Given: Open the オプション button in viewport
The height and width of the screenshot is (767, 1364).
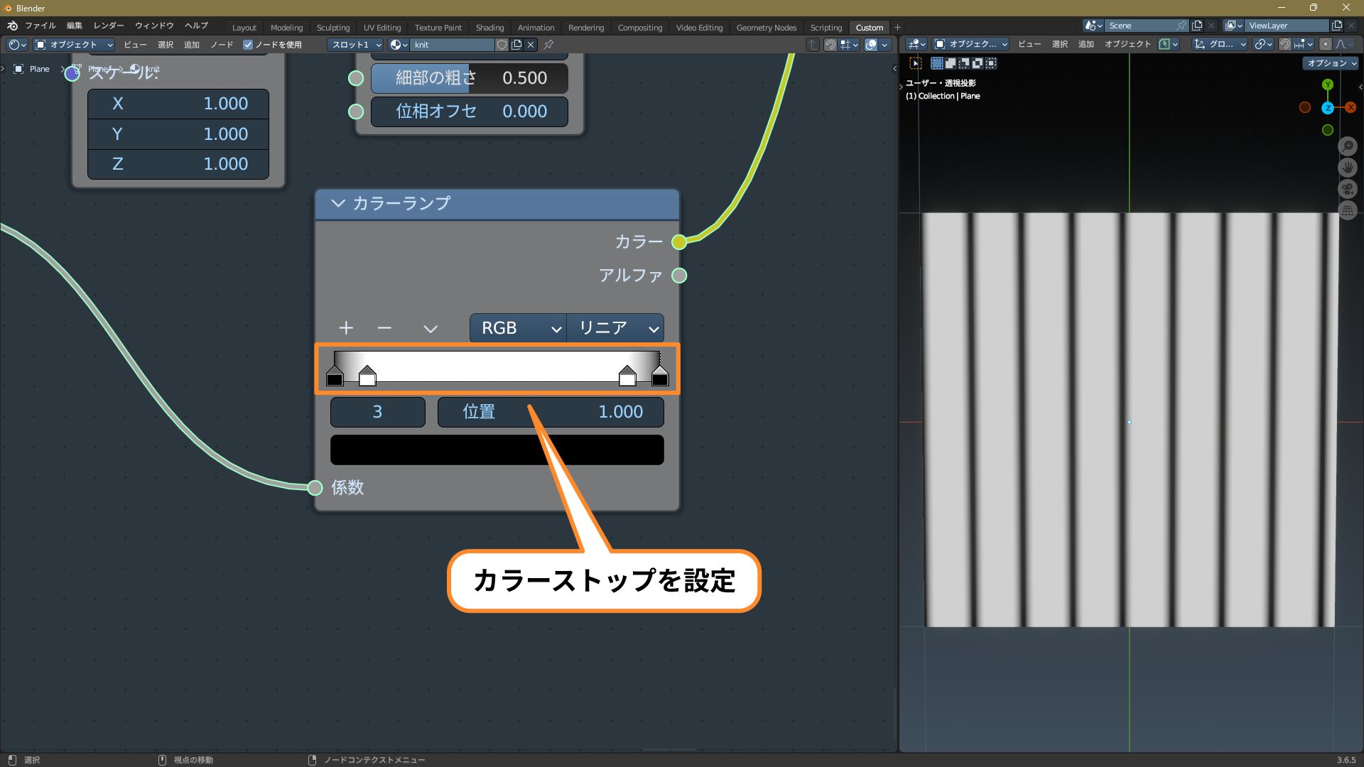Looking at the screenshot, I should (1331, 63).
